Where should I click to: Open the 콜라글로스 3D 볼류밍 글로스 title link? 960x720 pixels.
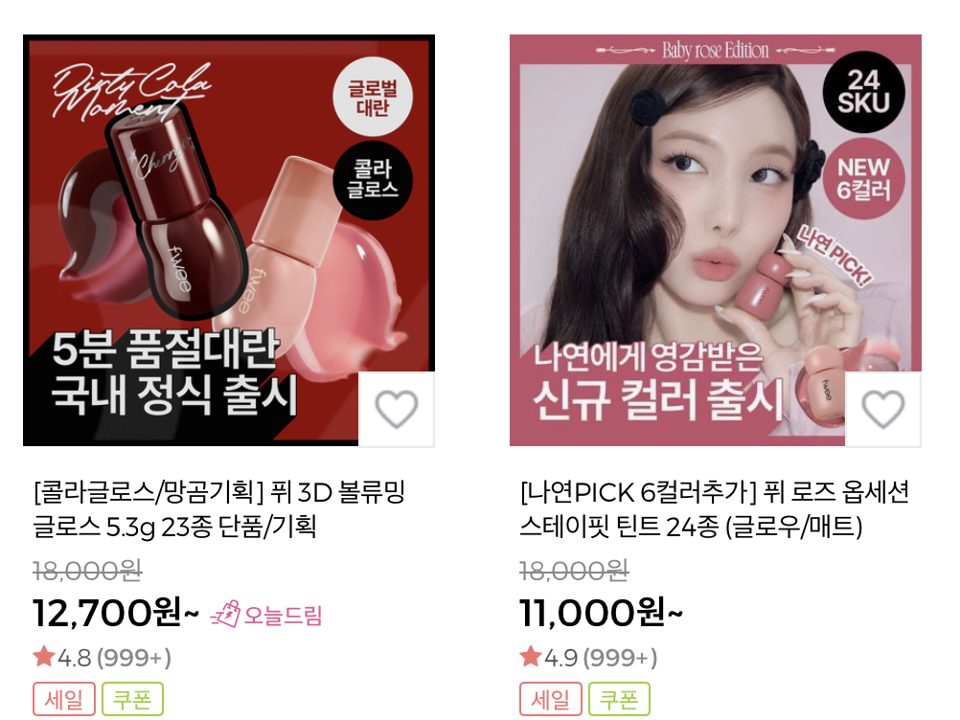point(219,509)
